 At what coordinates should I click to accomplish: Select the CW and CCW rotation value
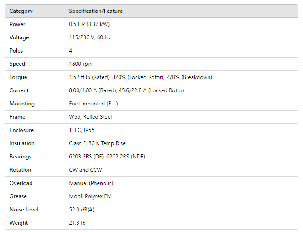[x=85, y=170]
